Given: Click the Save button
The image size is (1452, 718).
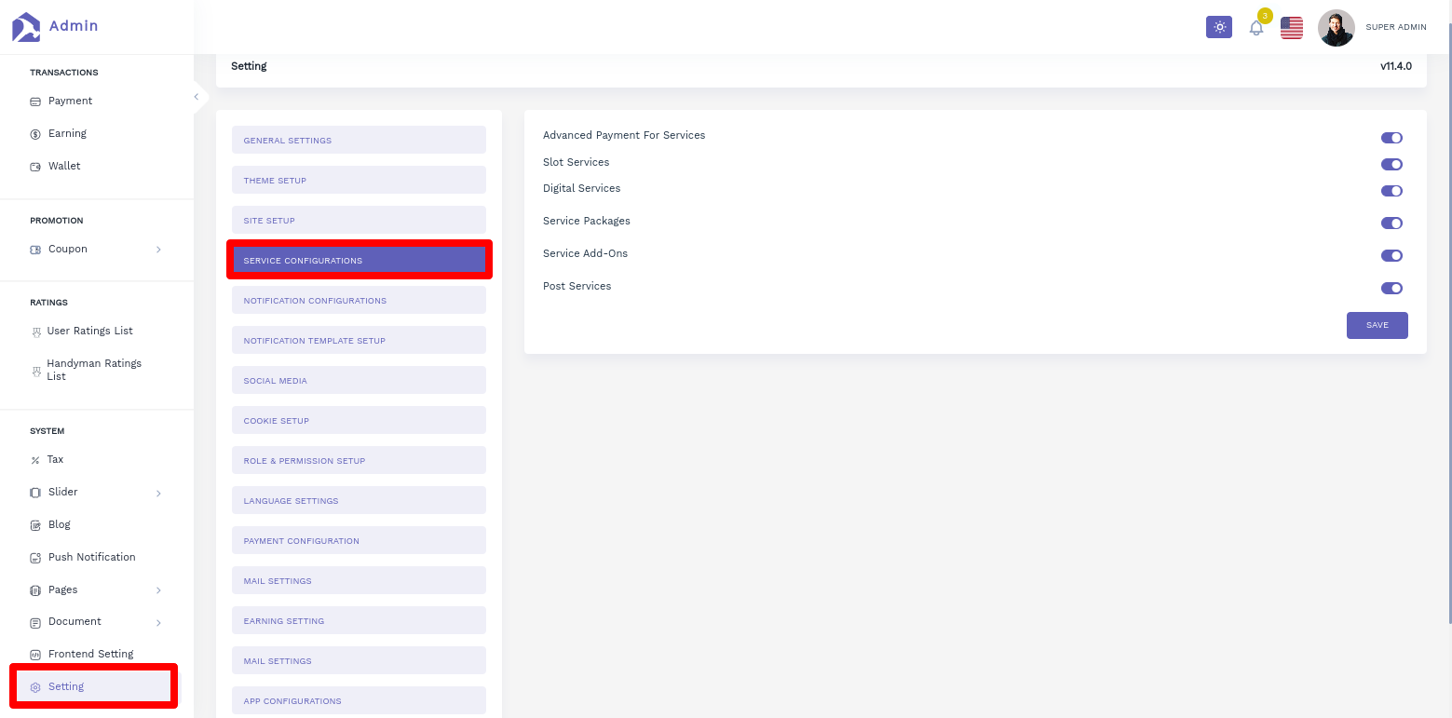Looking at the screenshot, I should (1377, 325).
